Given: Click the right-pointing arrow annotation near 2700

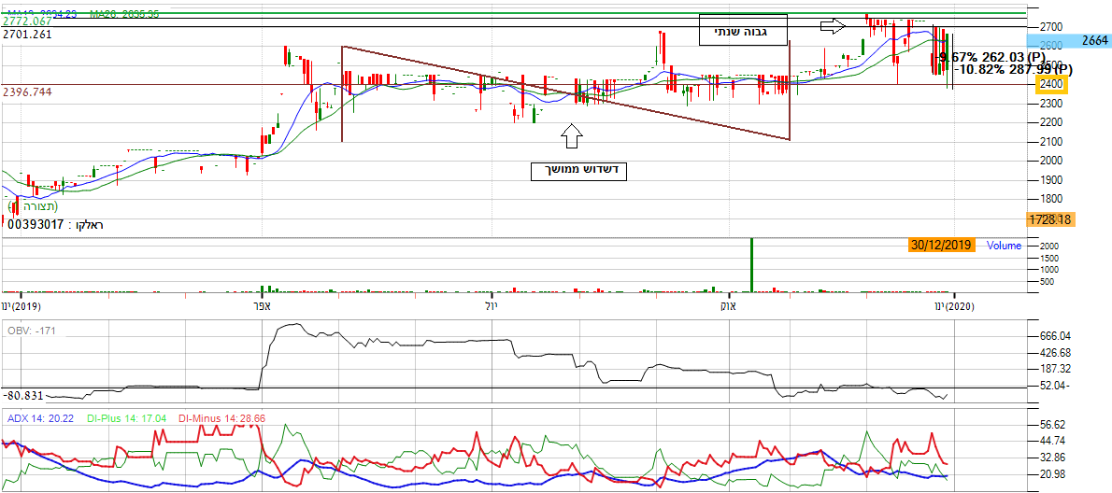Looking at the screenshot, I should click(x=832, y=27).
